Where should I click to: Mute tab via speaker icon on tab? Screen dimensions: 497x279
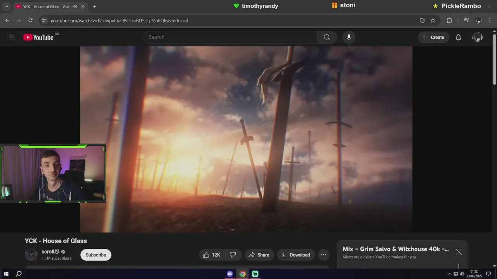click(75, 7)
